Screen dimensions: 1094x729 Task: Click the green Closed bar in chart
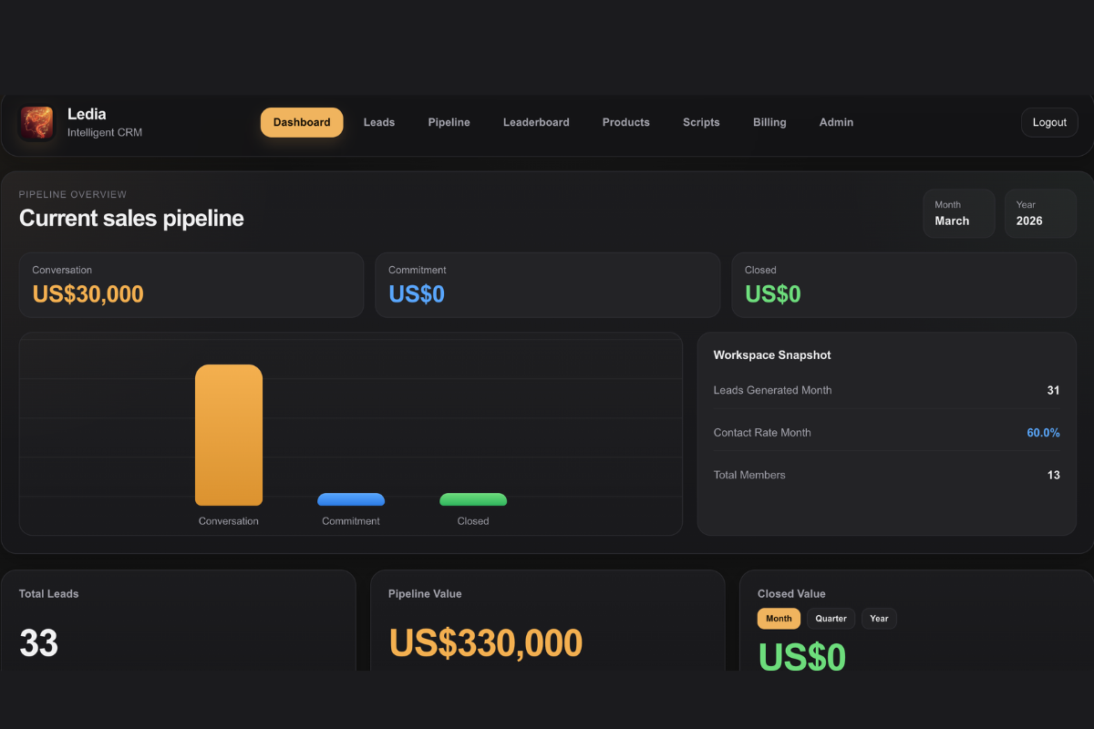click(x=473, y=499)
